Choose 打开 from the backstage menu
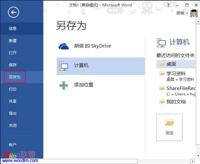 pyautogui.click(x=13, y=53)
